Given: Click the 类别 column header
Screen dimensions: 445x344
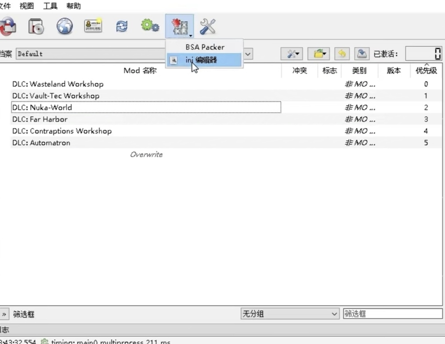Looking at the screenshot, I should point(359,70).
